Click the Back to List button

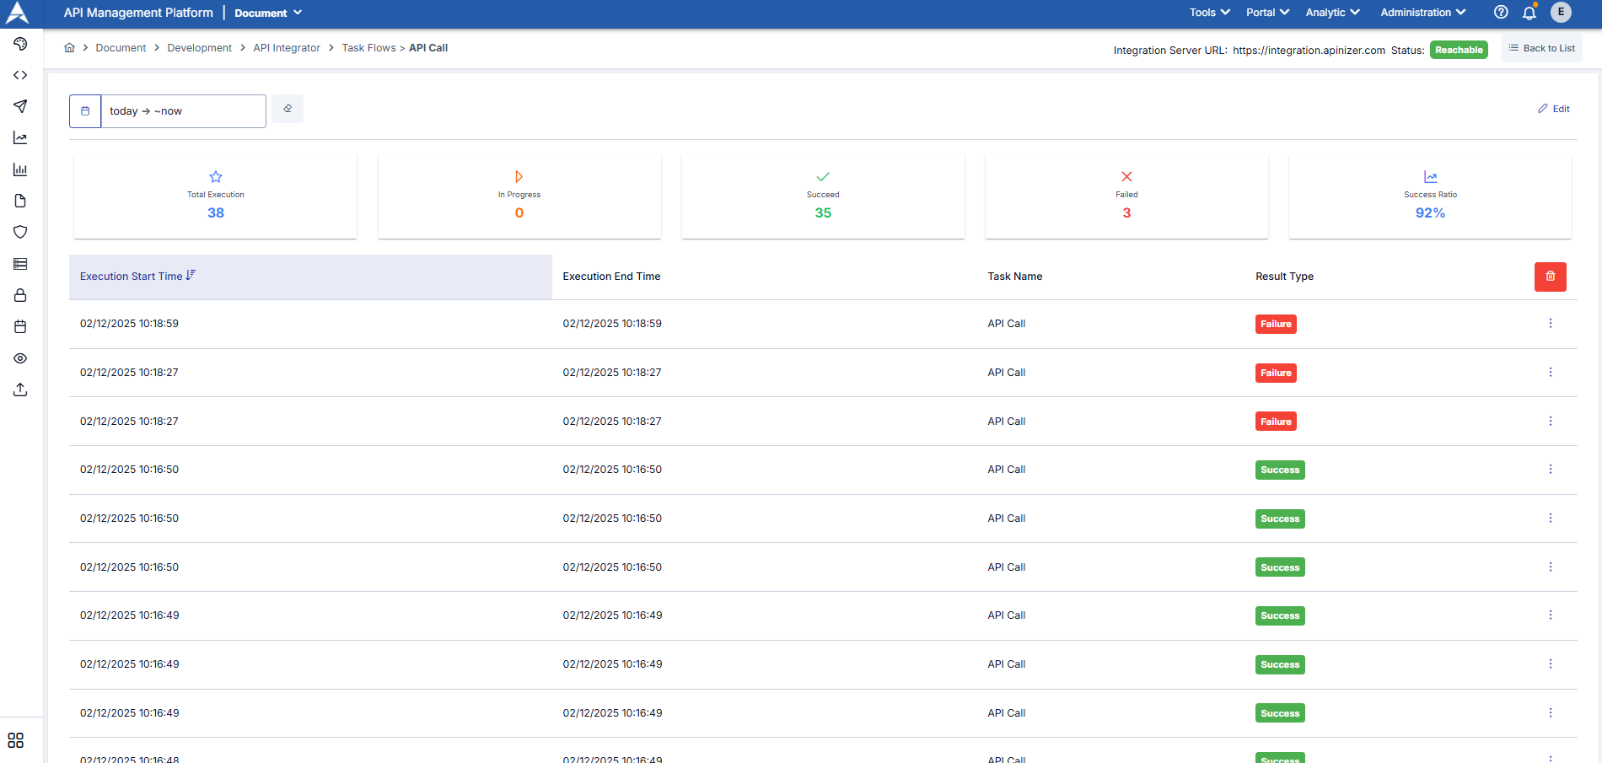pyautogui.click(x=1541, y=48)
